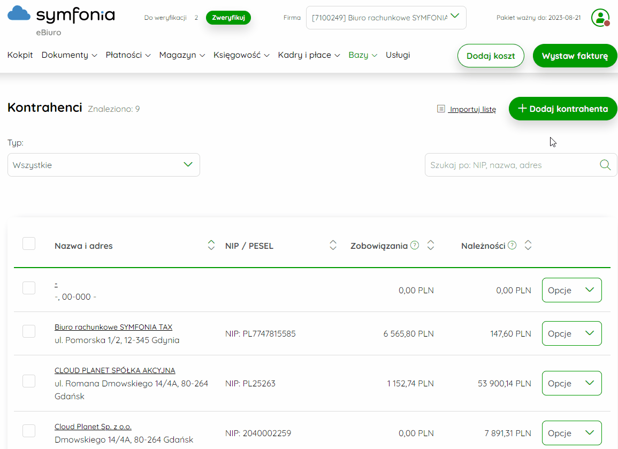Viewport: 618px width, 449px height.
Task: Go to the Kokpit menu item
Action: (20, 55)
